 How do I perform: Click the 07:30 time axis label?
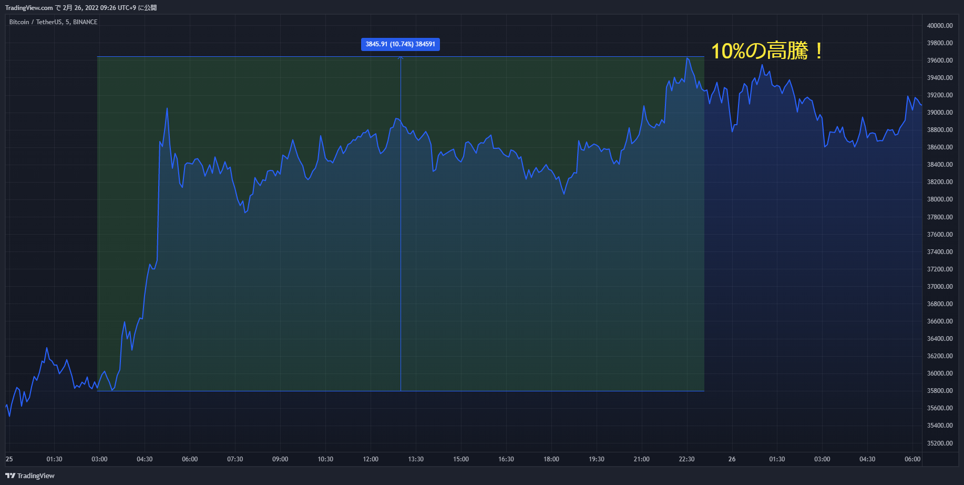click(x=235, y=459)
